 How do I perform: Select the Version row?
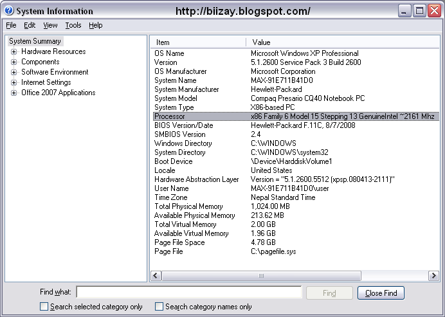coord(295,62)
